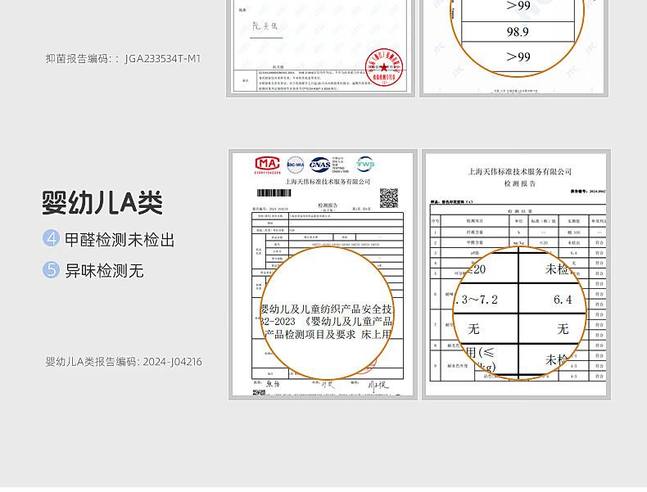
Task: Click the number 4 circle badge
Action: click(x=52, y=239)
